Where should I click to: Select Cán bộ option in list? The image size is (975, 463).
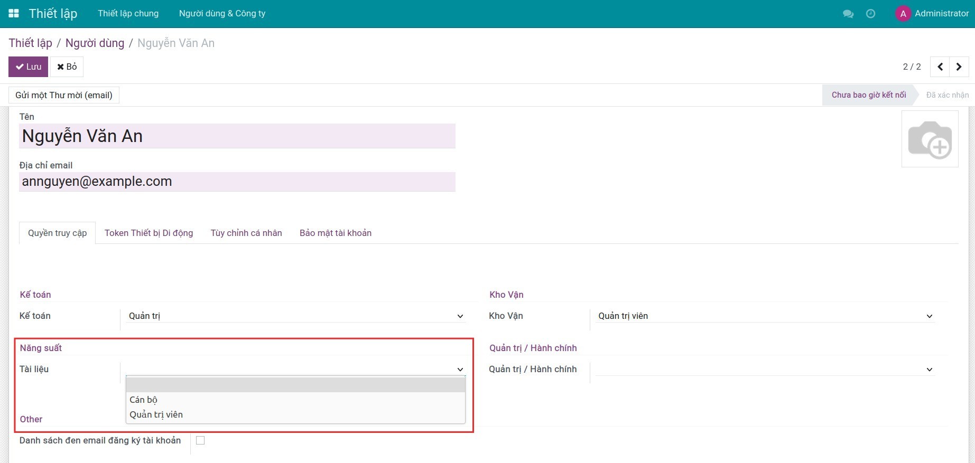click(144, 400)
